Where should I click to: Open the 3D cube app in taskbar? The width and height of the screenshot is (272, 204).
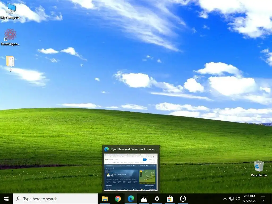[x=183, y=199]
